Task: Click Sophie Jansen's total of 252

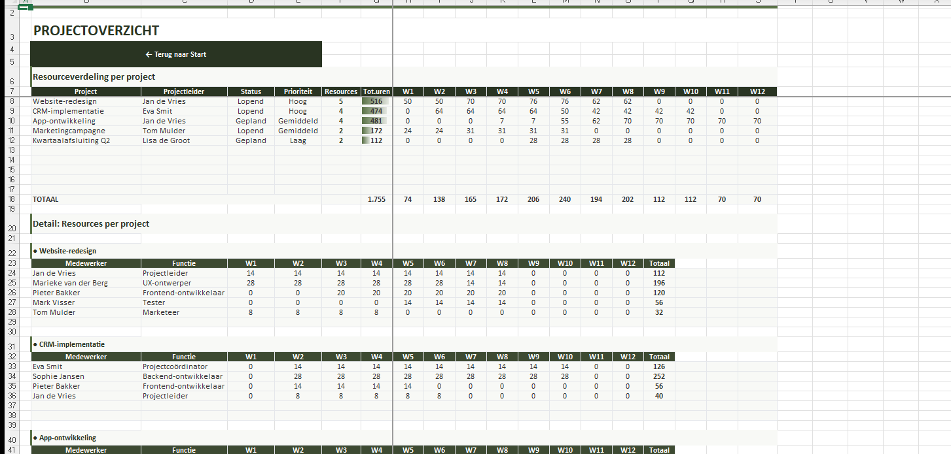Action: 658,376
